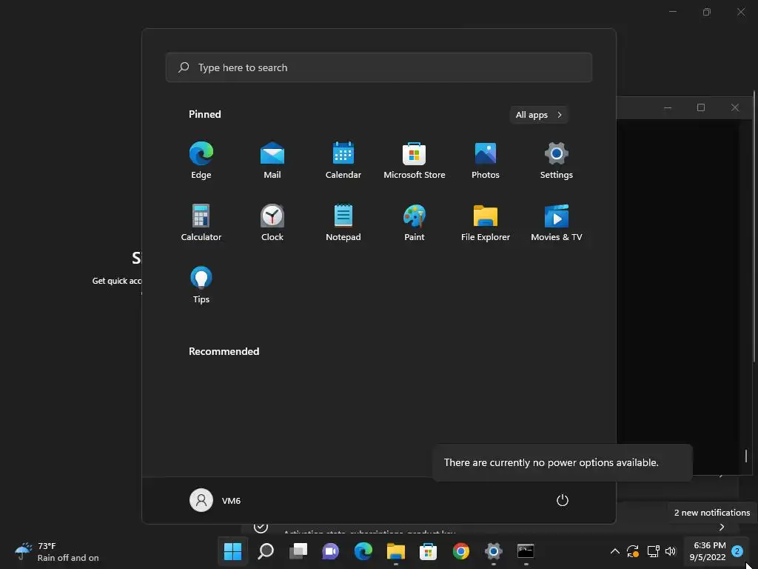Open Microsoft Store from pinned apps

pyautogui.click(x=415, y=160)
